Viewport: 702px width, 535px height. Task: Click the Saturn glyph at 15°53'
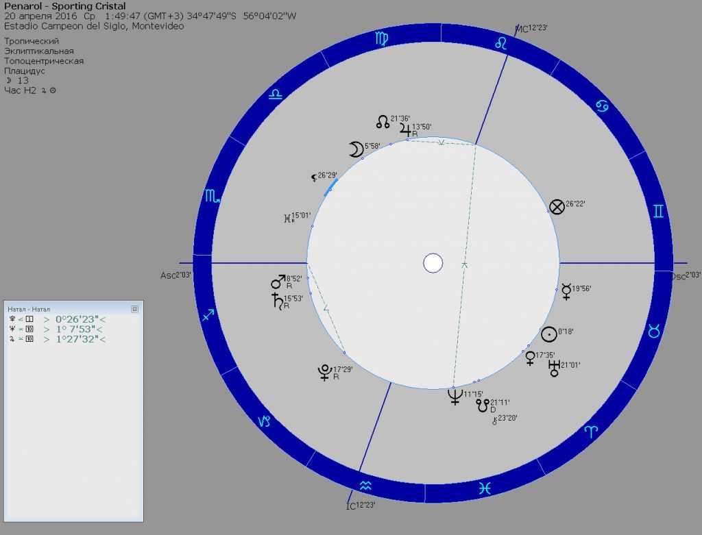pos(277,301)
